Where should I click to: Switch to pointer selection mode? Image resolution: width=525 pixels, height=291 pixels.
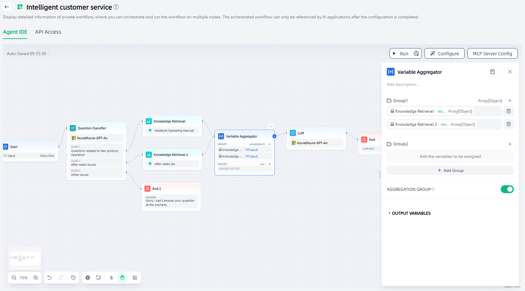coord(111,278)
